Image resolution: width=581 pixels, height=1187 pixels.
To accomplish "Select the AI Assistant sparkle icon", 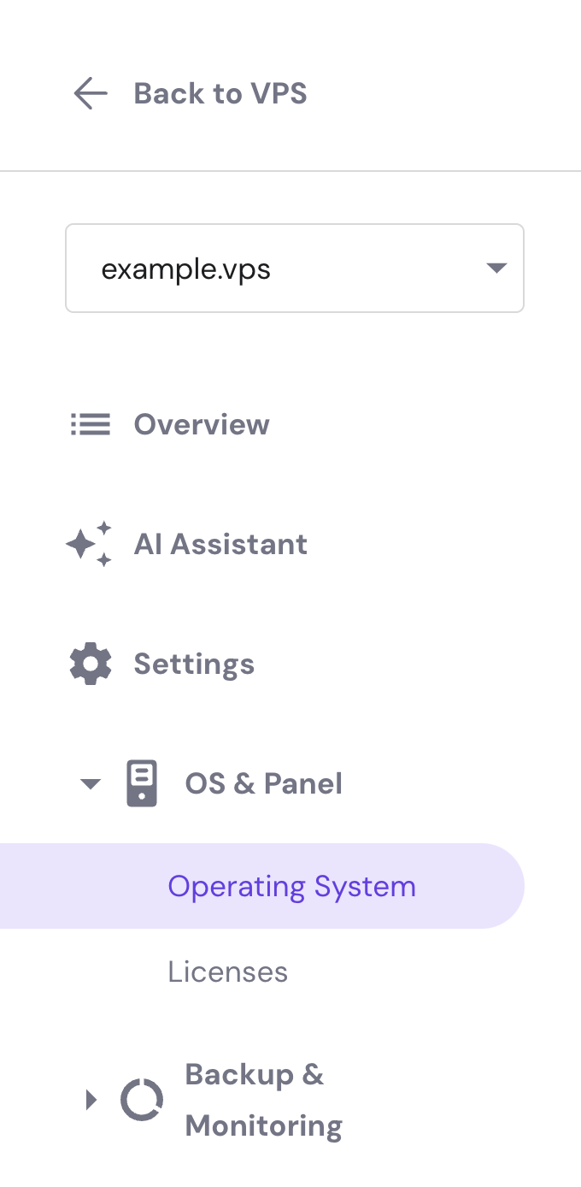I will point(88,544).
